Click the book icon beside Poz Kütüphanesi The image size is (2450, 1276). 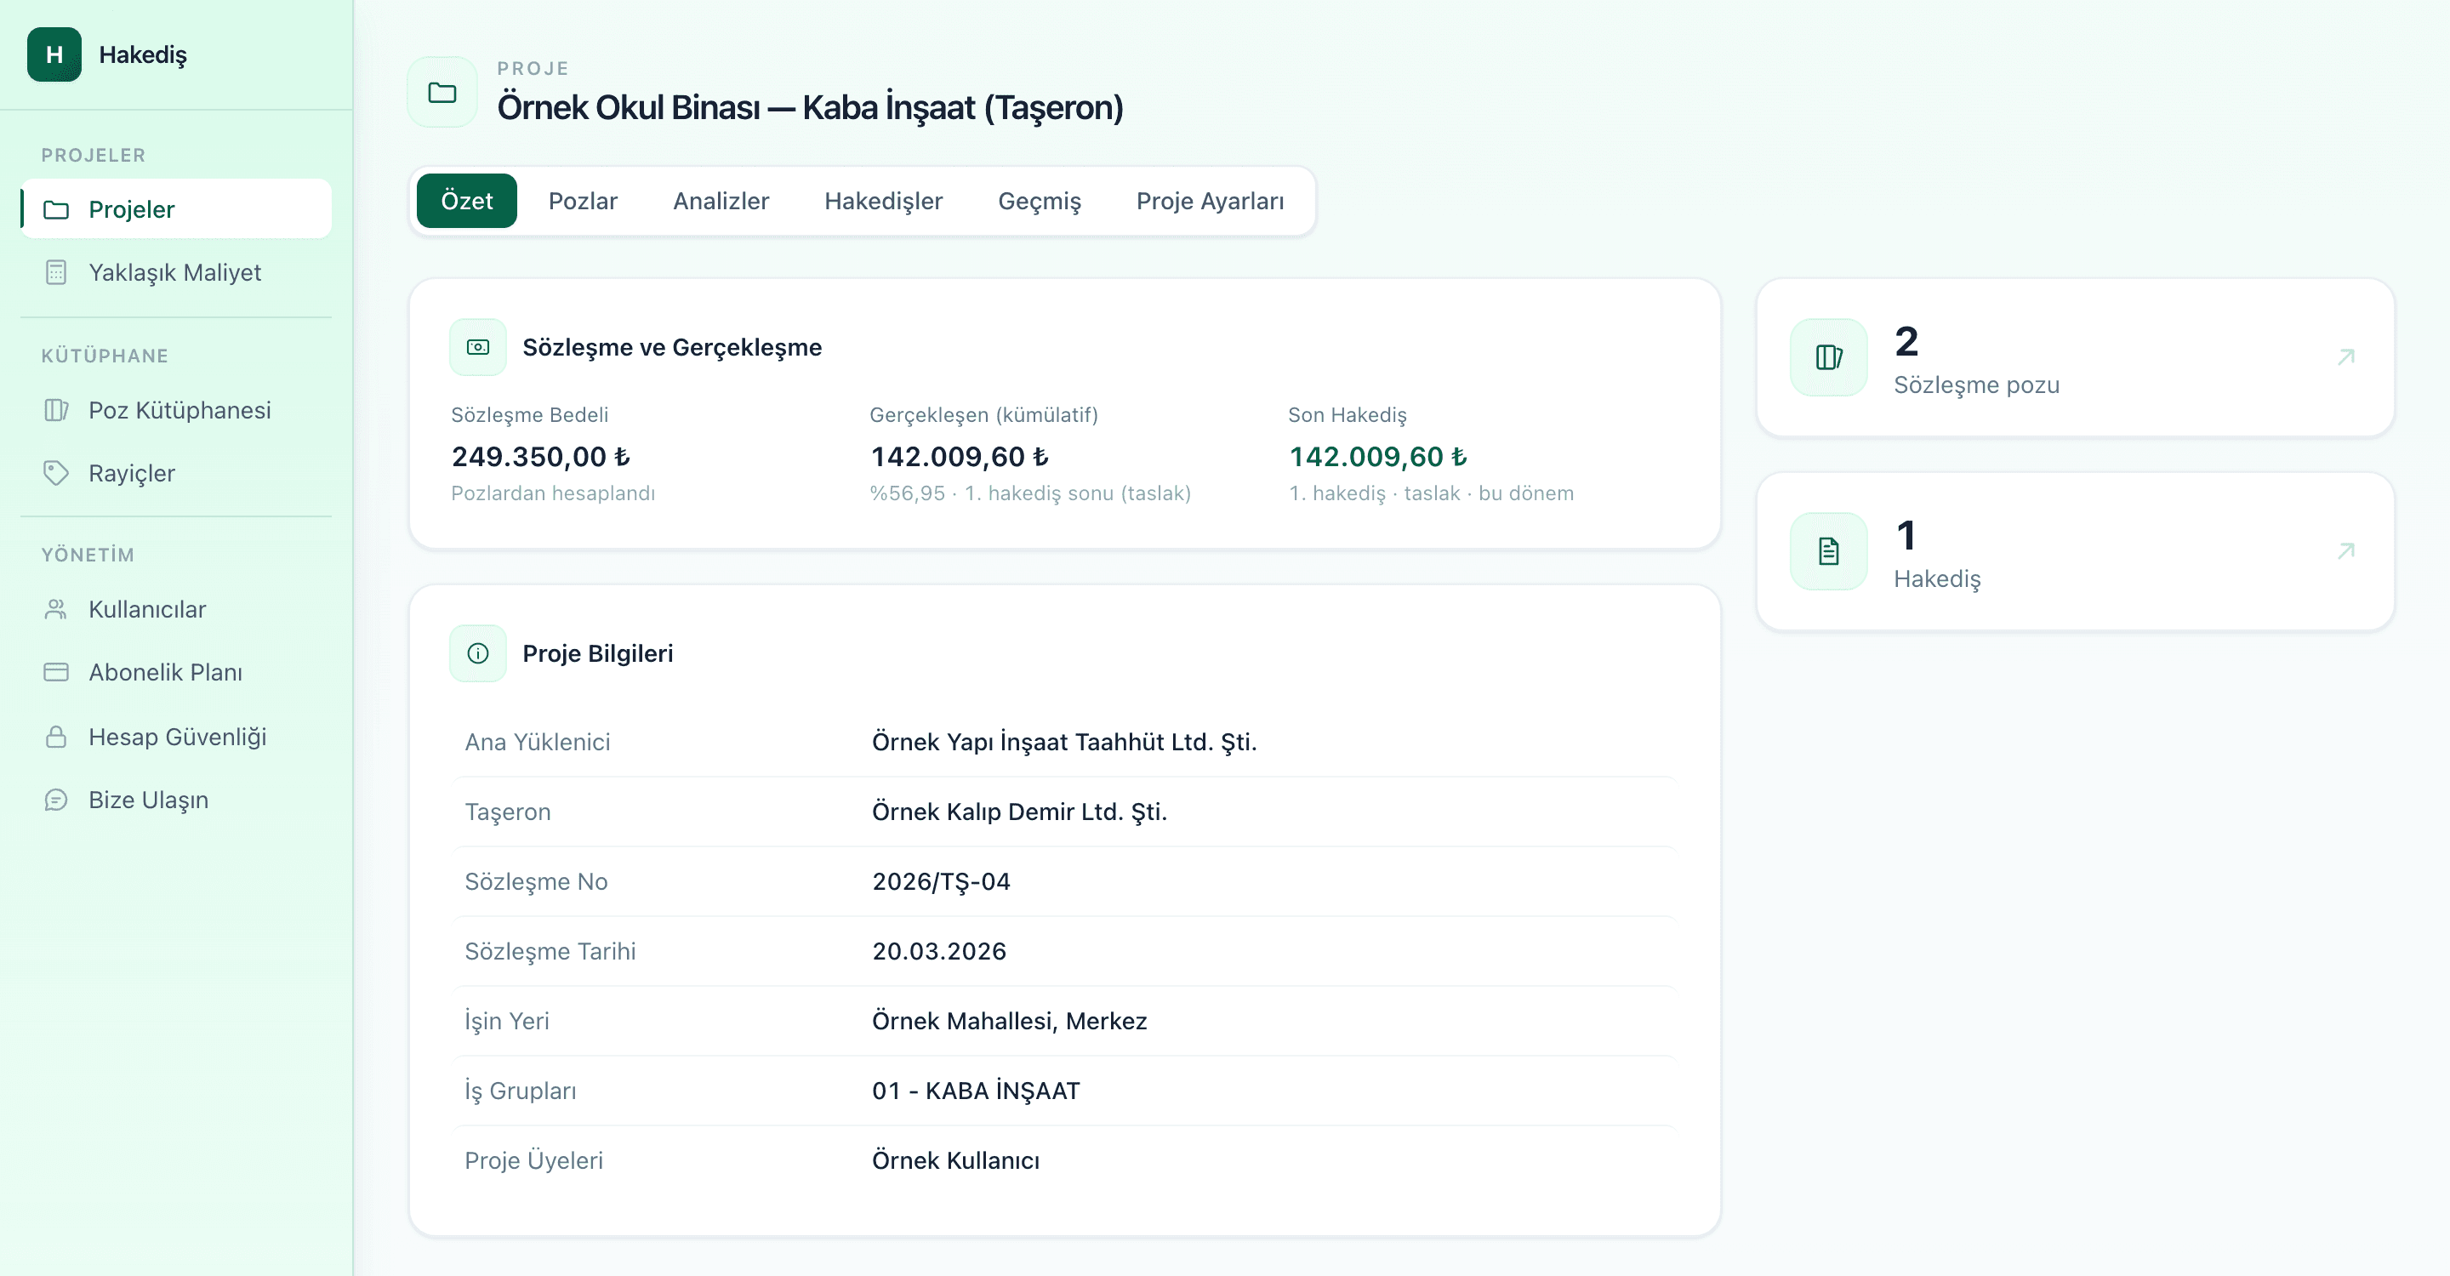(x=56, y=410)
